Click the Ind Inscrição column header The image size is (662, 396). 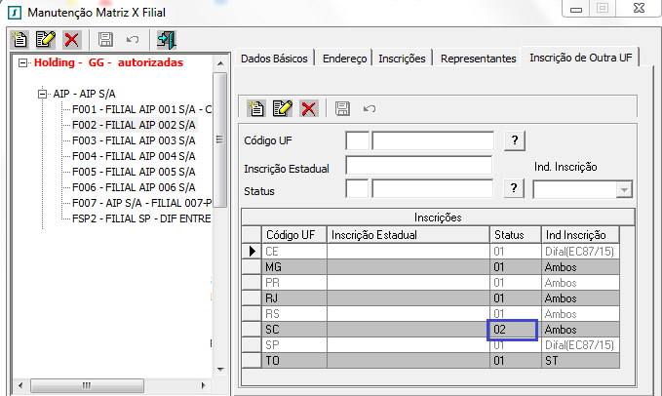tap(580, 235)
